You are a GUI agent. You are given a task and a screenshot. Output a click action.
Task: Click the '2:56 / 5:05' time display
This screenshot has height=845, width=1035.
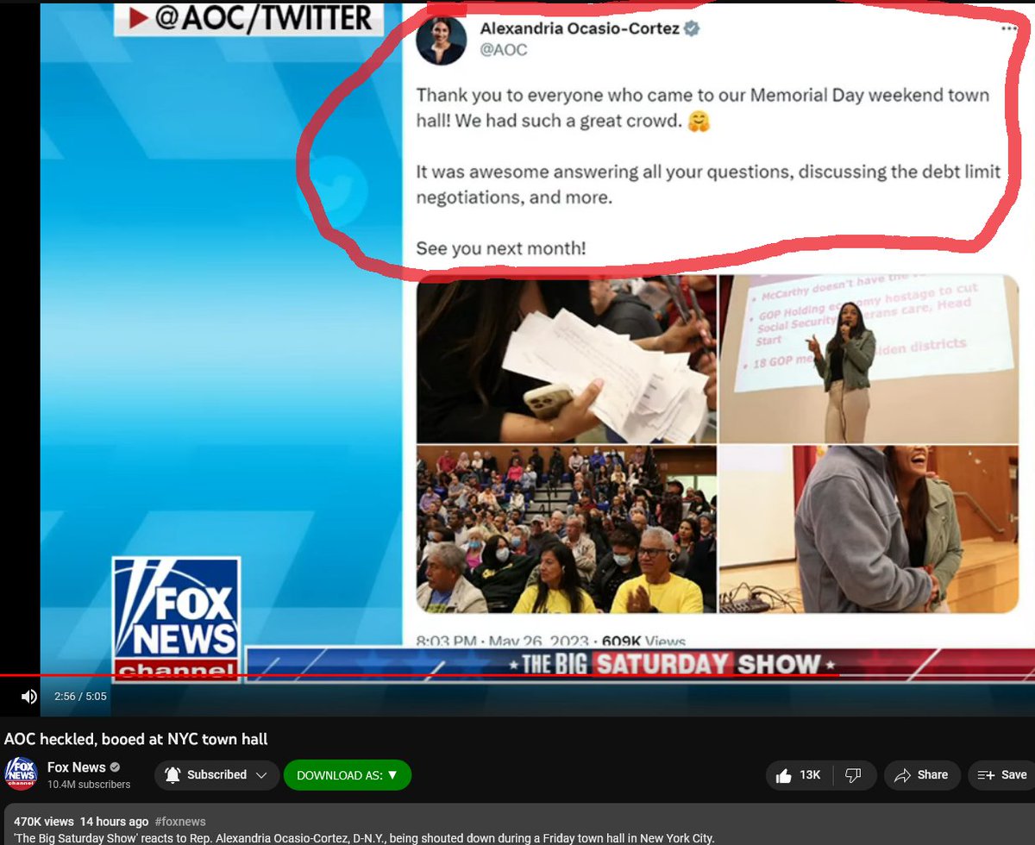click(x=80, y=696)
